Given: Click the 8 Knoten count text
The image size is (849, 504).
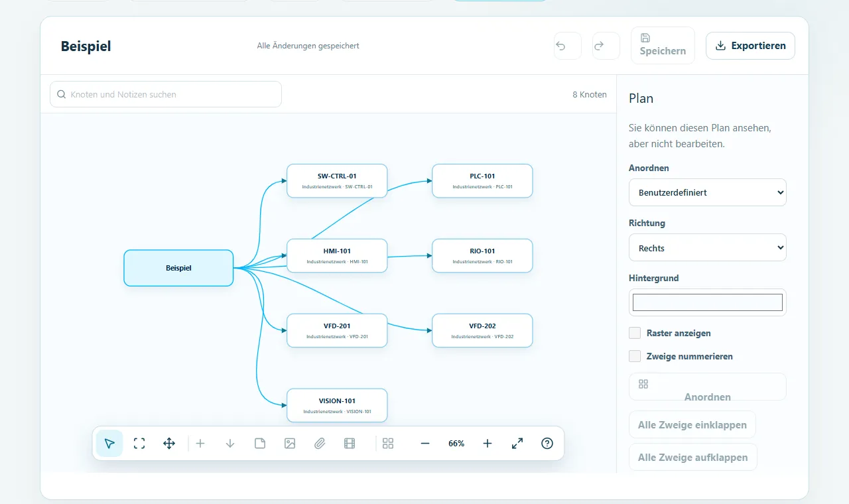Looking at the screenshot, I should 590,94.
